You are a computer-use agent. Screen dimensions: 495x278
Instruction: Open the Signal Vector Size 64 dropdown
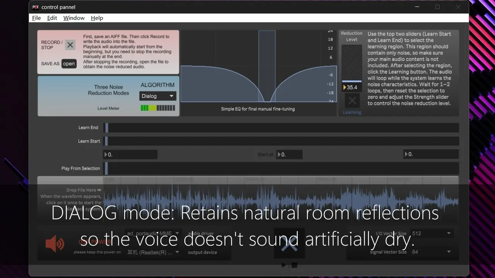click(x=432, y=252)
